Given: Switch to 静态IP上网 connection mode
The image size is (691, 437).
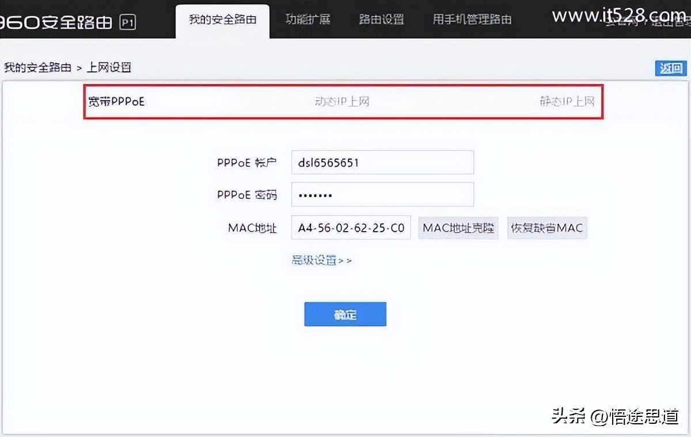Looking at the screenshot, I should click(568, 101).
